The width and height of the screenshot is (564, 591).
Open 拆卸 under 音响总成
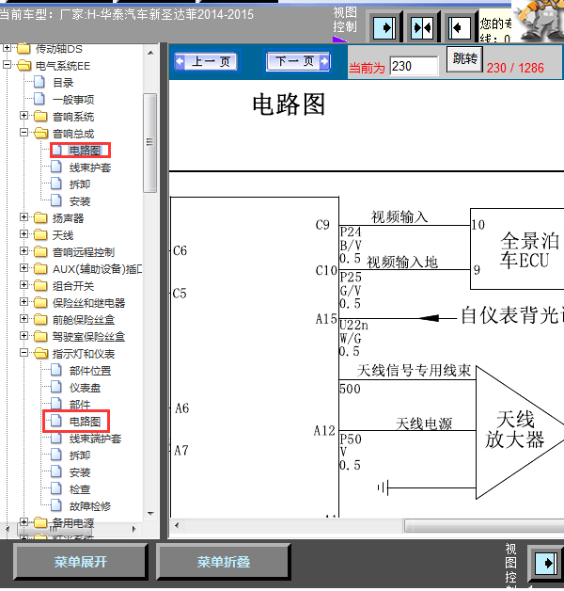(80, 184)
